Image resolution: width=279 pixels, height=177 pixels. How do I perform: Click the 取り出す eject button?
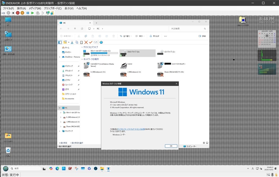154,36
